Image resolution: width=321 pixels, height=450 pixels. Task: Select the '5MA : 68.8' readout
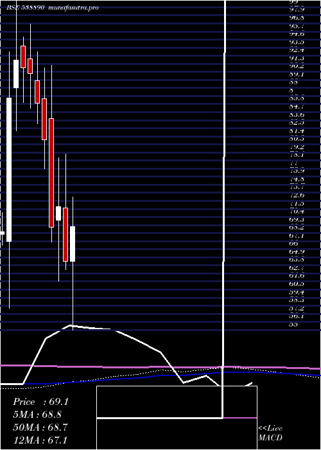(x=37, y=415)
